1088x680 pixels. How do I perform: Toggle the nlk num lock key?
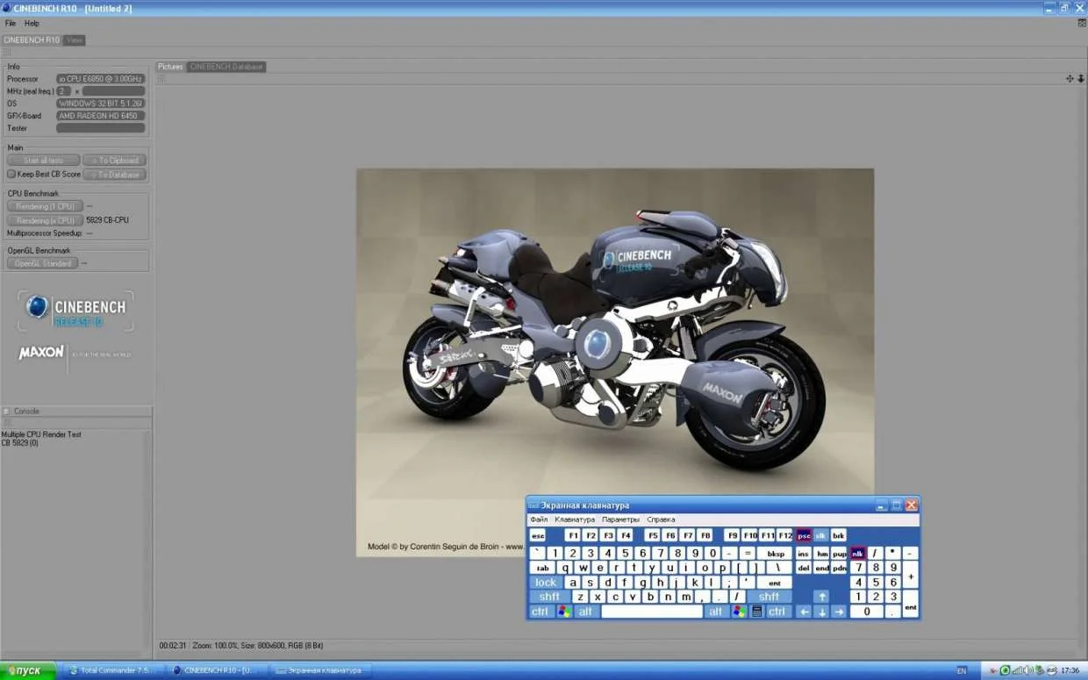[x=857, y=554]
